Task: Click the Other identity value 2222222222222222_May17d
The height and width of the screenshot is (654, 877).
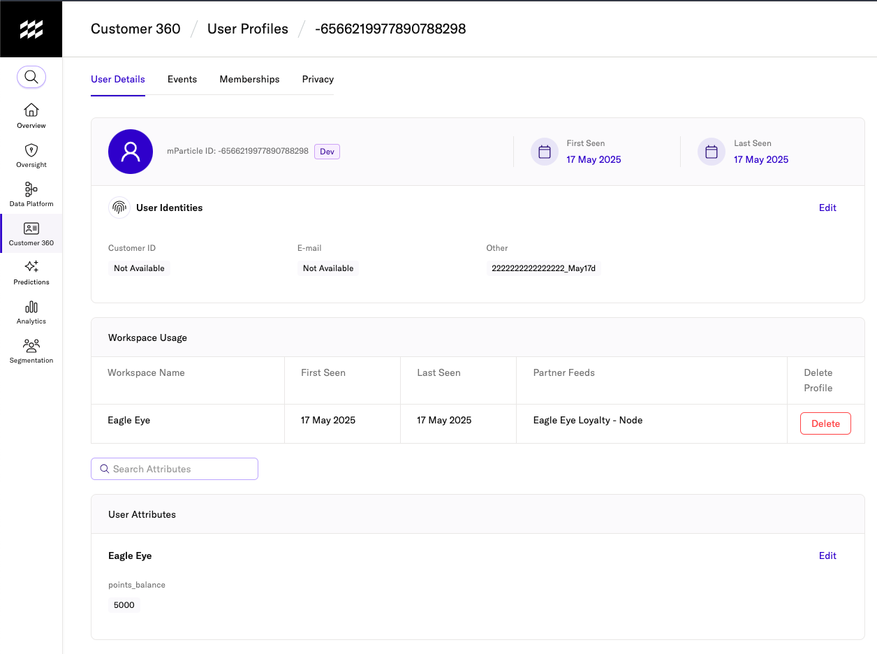Action: coord(543,268)
